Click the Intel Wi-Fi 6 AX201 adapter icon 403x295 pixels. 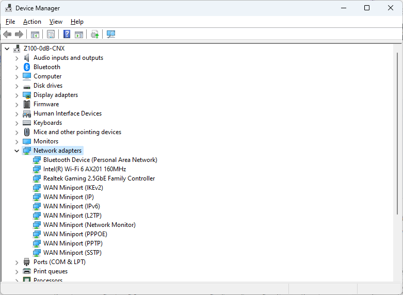point(37,169)
